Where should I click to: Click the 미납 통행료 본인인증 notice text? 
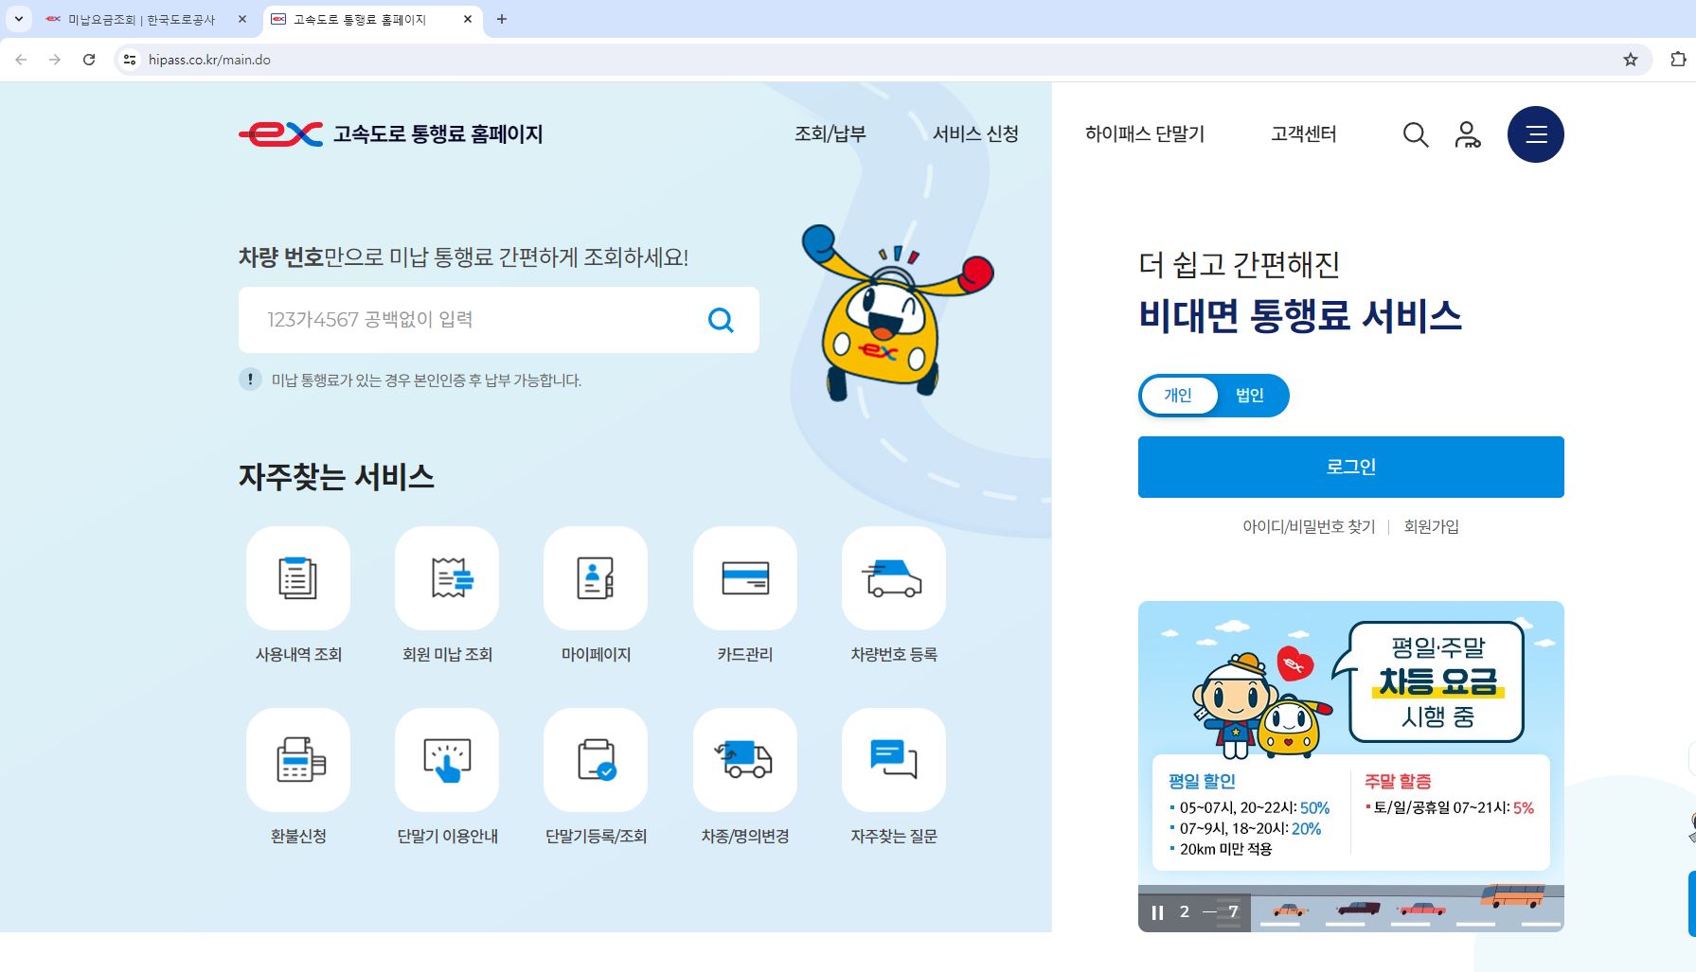pos(426,380)
